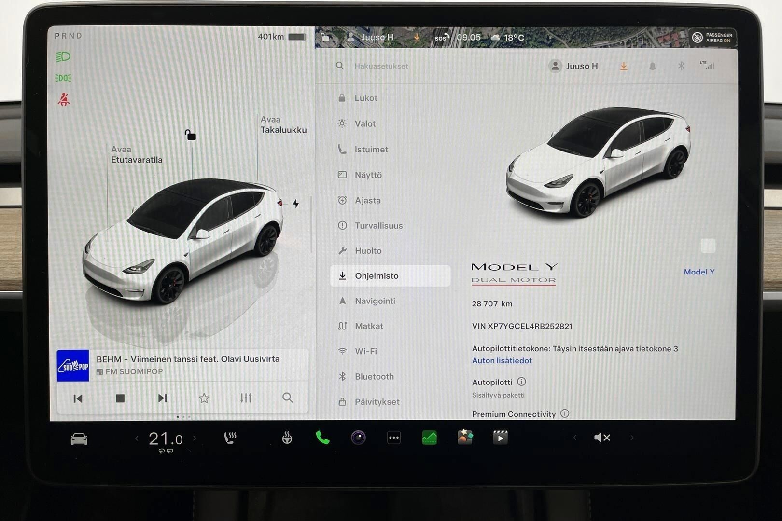This screenshot has width=782, height=521.
Task: Open the front trunk (Avaa Etutavaratila)
Action: [x=137, y=154]
